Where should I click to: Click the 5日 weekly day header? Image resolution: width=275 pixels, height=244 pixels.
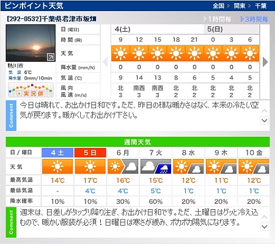[90, 152]
